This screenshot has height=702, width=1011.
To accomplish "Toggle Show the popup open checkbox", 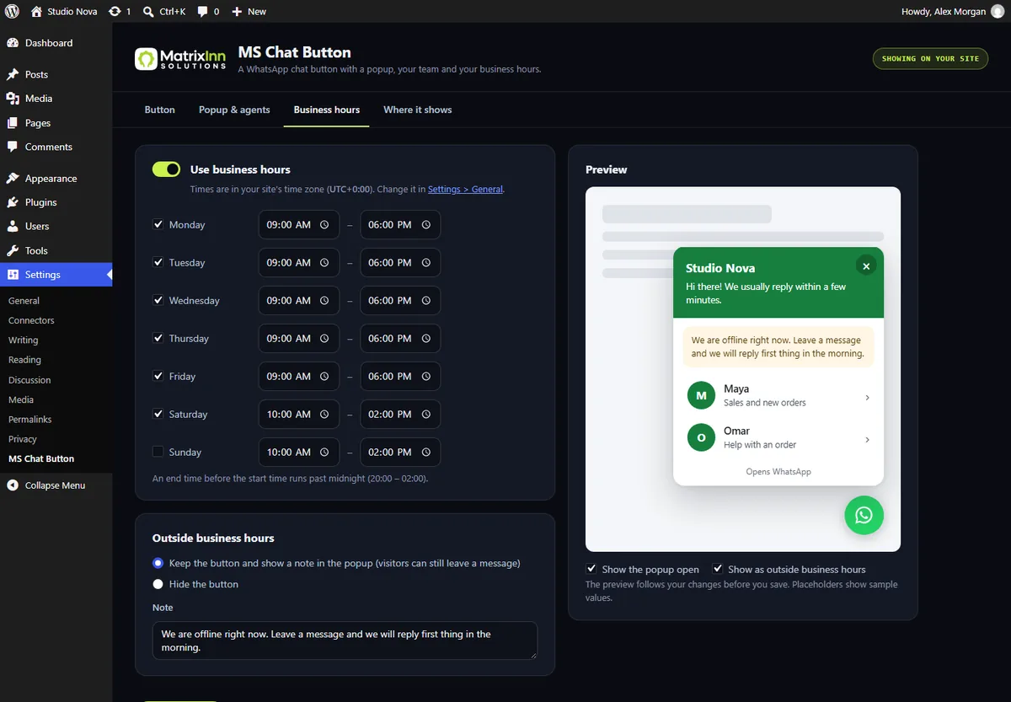I will click(x=591, y=569).
